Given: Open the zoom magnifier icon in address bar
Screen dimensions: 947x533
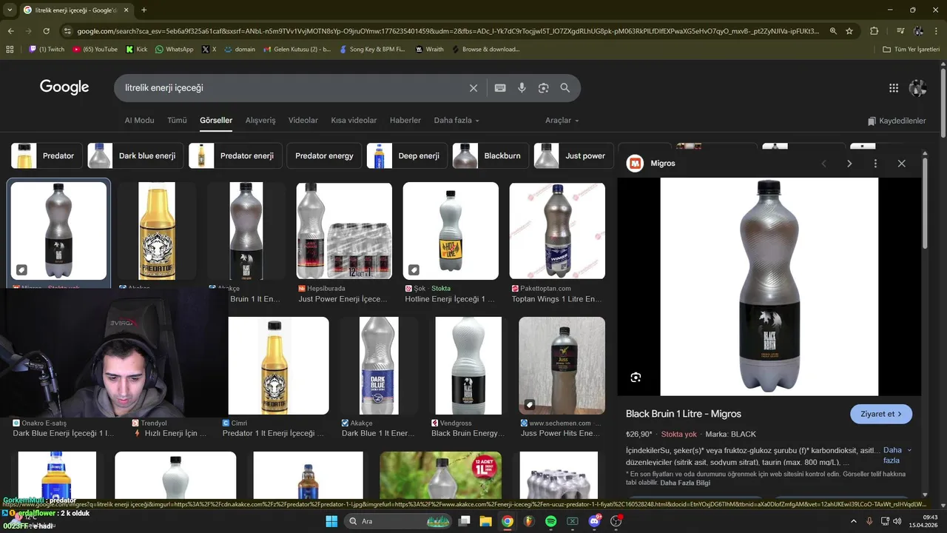Looking at the screenshot, I should (833, 31).
